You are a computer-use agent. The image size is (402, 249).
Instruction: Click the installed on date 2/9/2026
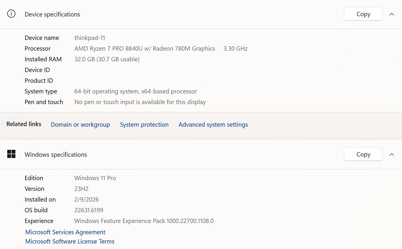87,199
